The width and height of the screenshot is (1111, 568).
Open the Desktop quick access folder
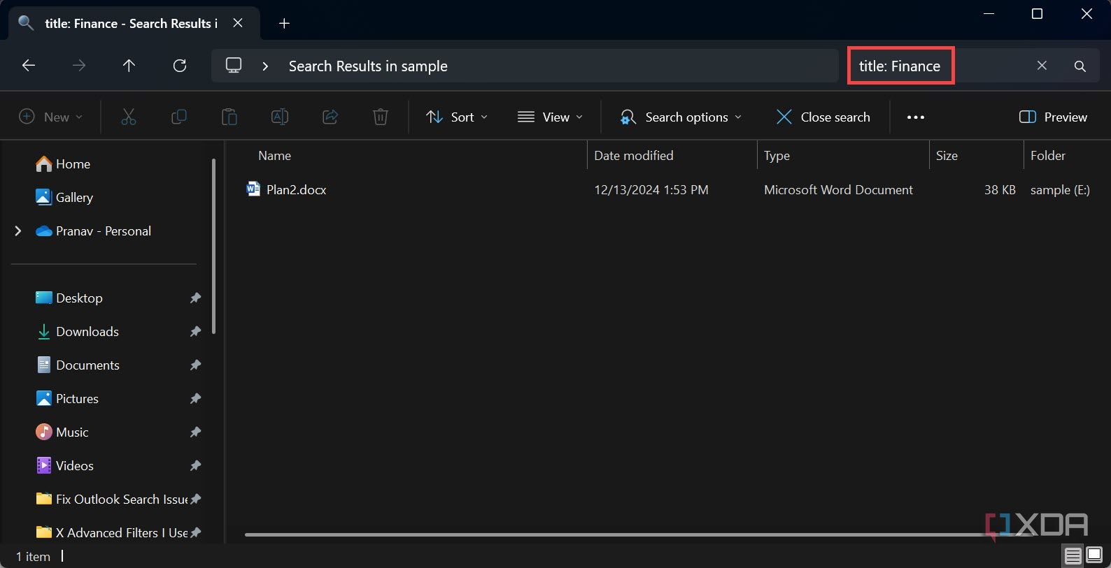(x=69, y=298)
